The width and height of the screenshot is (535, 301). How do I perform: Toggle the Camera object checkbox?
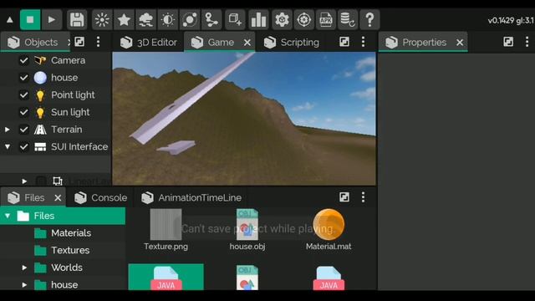click(x=23, y=60)
